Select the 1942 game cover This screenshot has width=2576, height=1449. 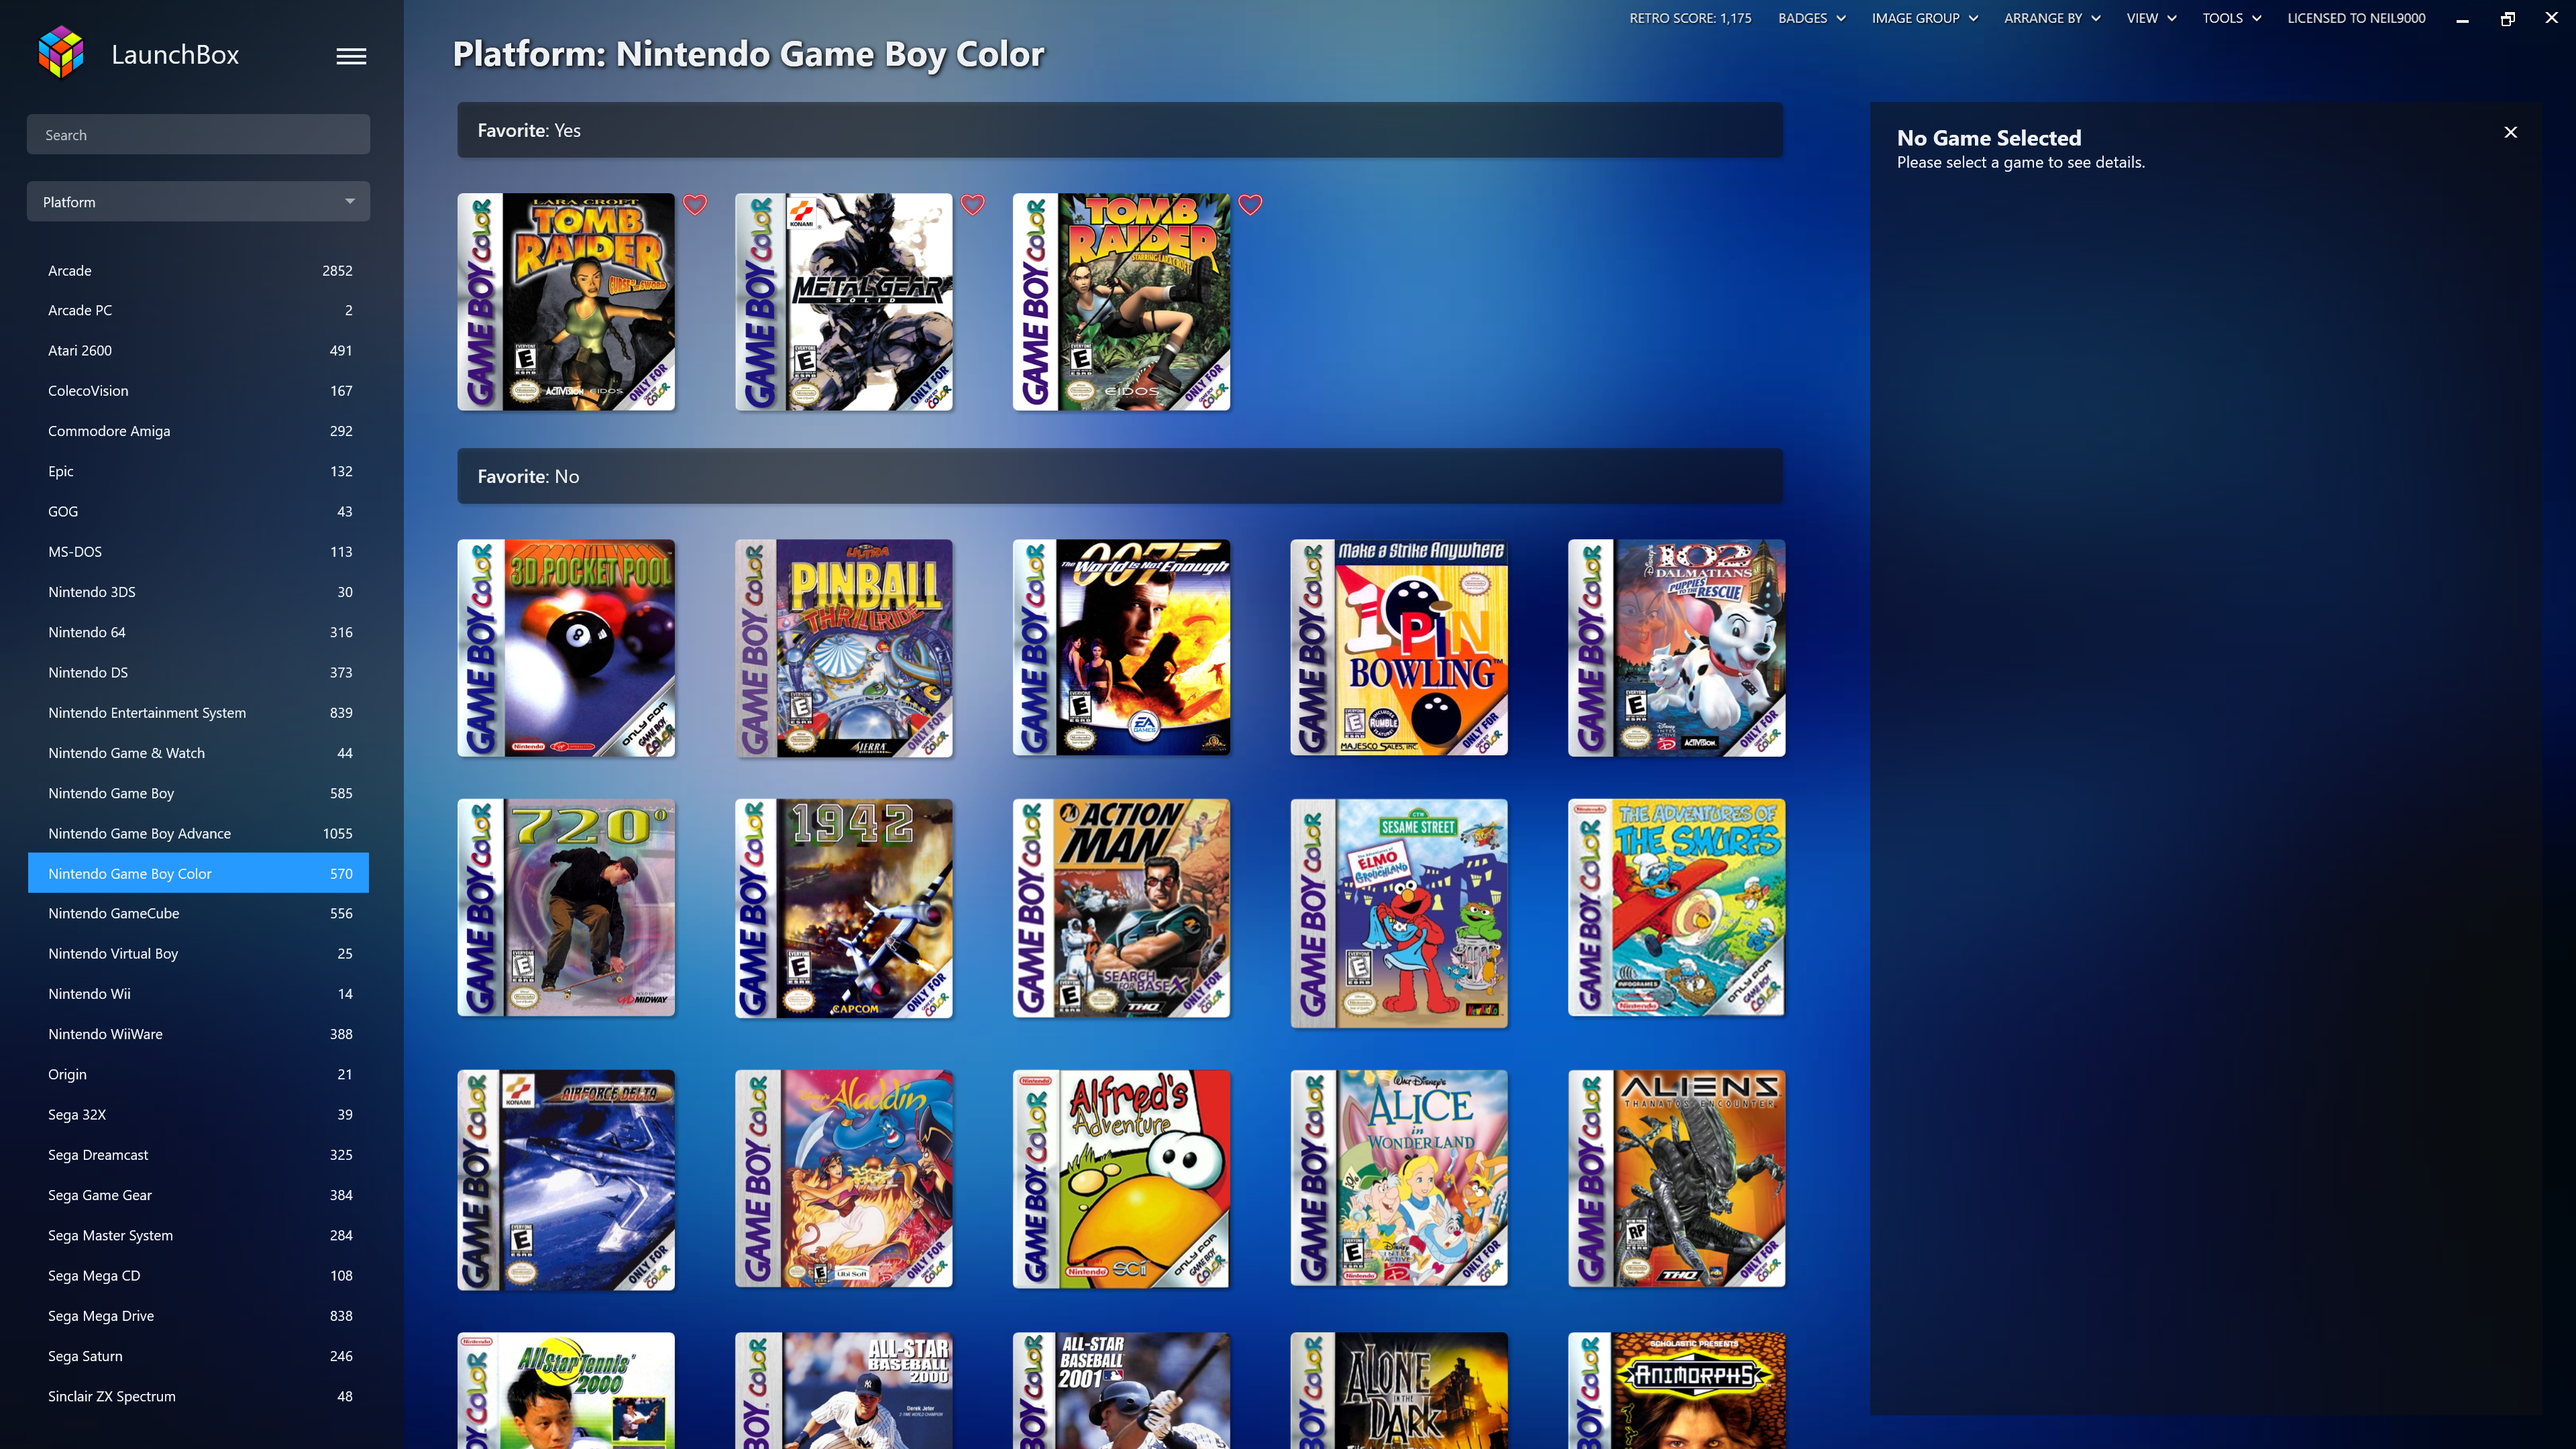844,908
